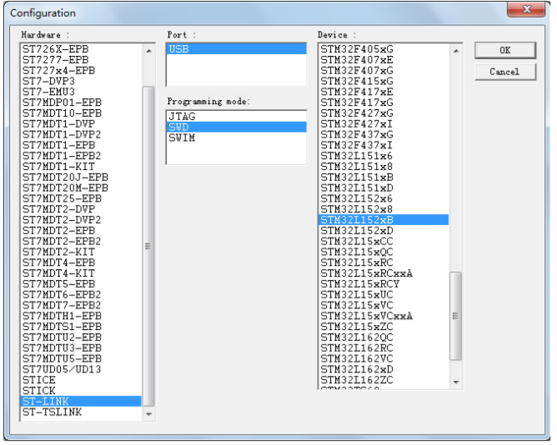Select ST7MDT20J-EPB hardware

[82, 177]
